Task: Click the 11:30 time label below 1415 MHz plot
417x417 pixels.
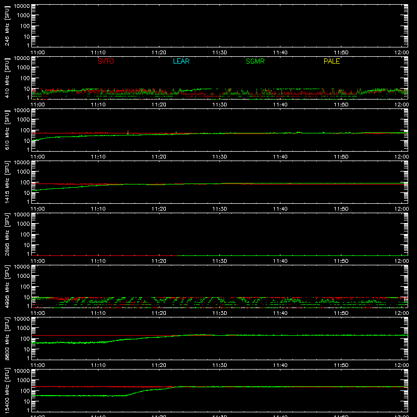Action: point(219,209)
